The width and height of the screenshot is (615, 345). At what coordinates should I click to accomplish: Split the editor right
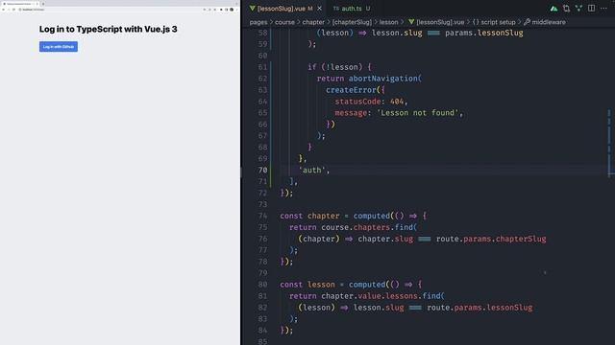(591, 9)
